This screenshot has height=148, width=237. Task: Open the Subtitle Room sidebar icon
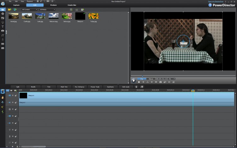[x=3, y=48]
